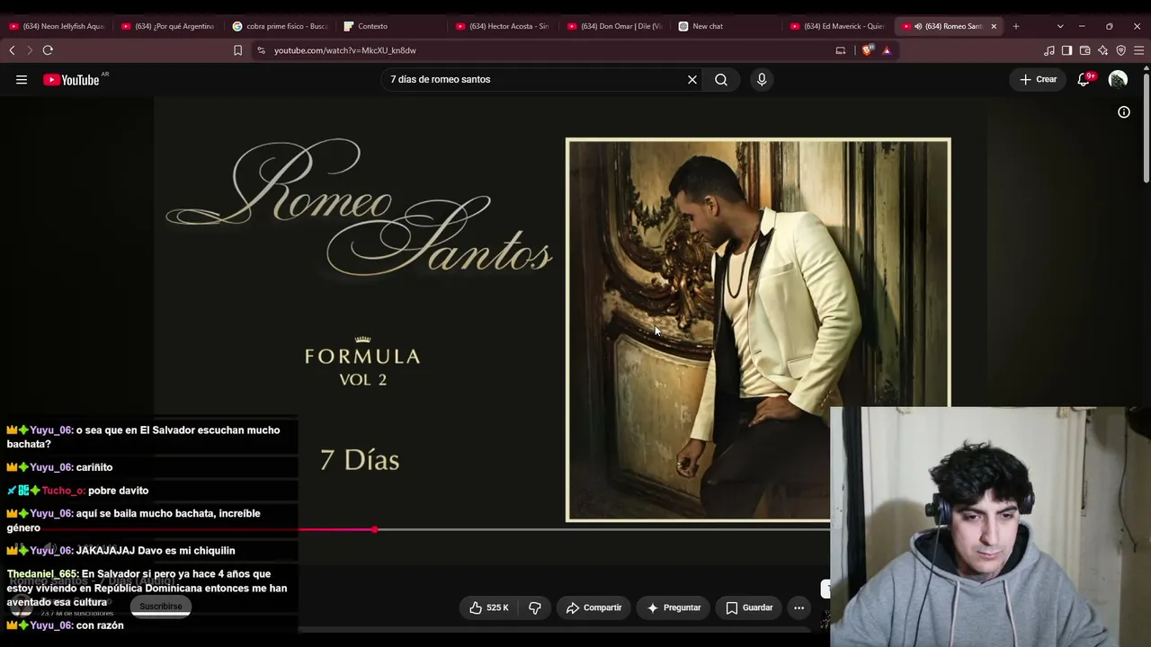The image size is (1151, 647).
Task: Click chat message "cariñito"
Action: pyautogui.click(x=94, y=467)
